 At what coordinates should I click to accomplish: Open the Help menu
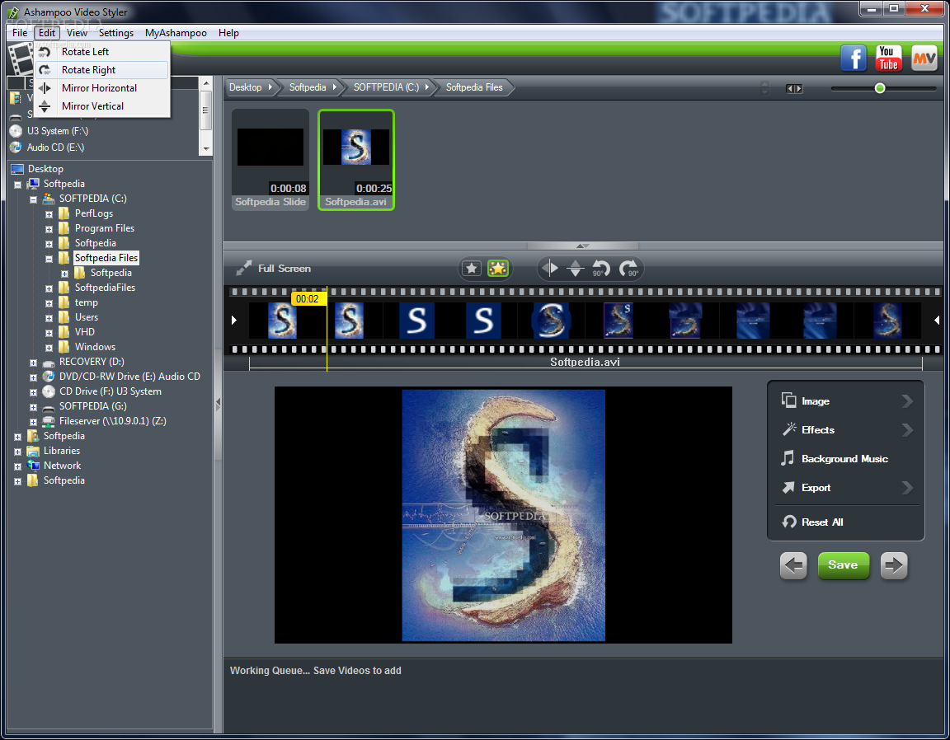pos(228,33)
